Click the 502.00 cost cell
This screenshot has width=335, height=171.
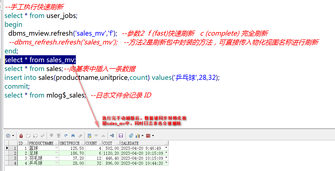point(111,148)
